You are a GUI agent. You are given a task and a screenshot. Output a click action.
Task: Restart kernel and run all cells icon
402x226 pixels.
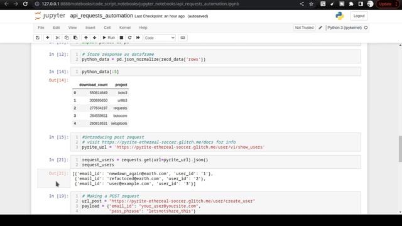coord(138,38)
